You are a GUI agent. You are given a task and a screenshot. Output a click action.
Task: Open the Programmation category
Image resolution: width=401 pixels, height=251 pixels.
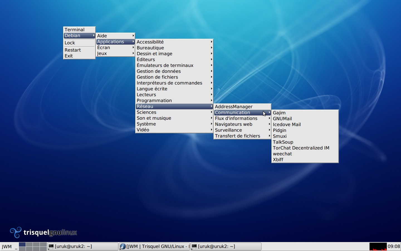174,100
